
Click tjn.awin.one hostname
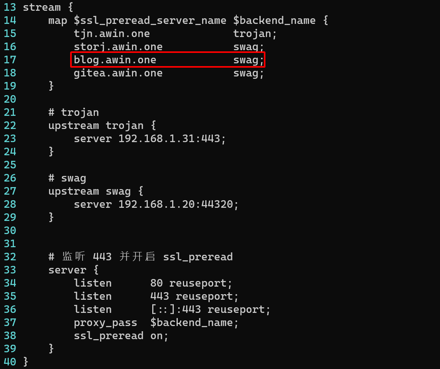tap(112, 33)
